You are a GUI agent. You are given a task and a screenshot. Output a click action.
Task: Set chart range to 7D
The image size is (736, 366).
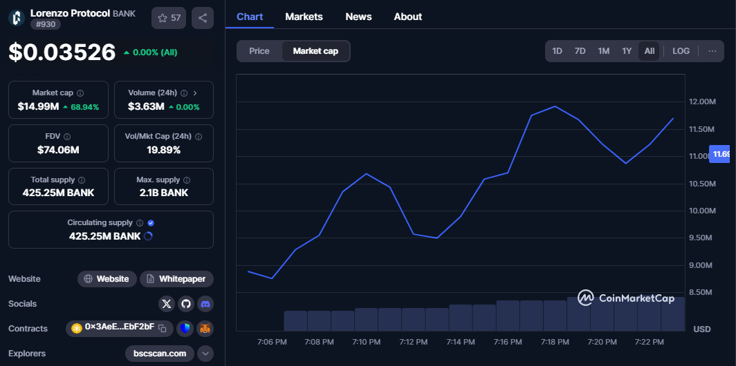(x=580, y=51)
